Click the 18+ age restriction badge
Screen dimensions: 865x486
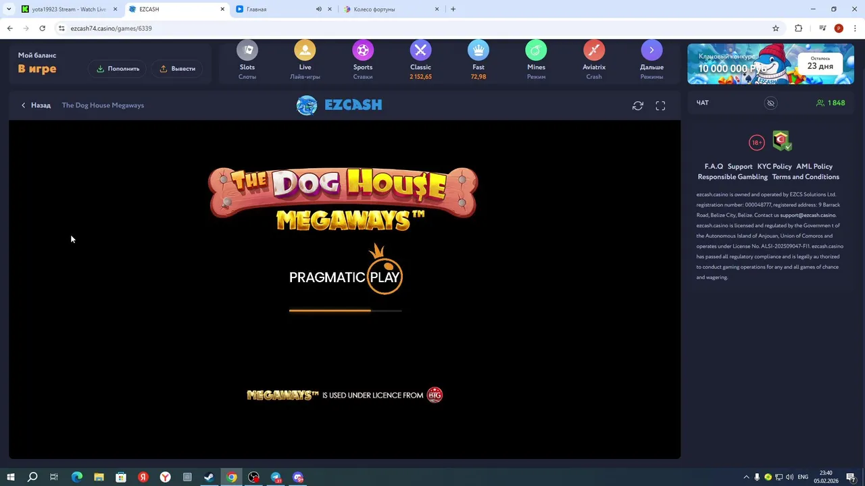756,142
